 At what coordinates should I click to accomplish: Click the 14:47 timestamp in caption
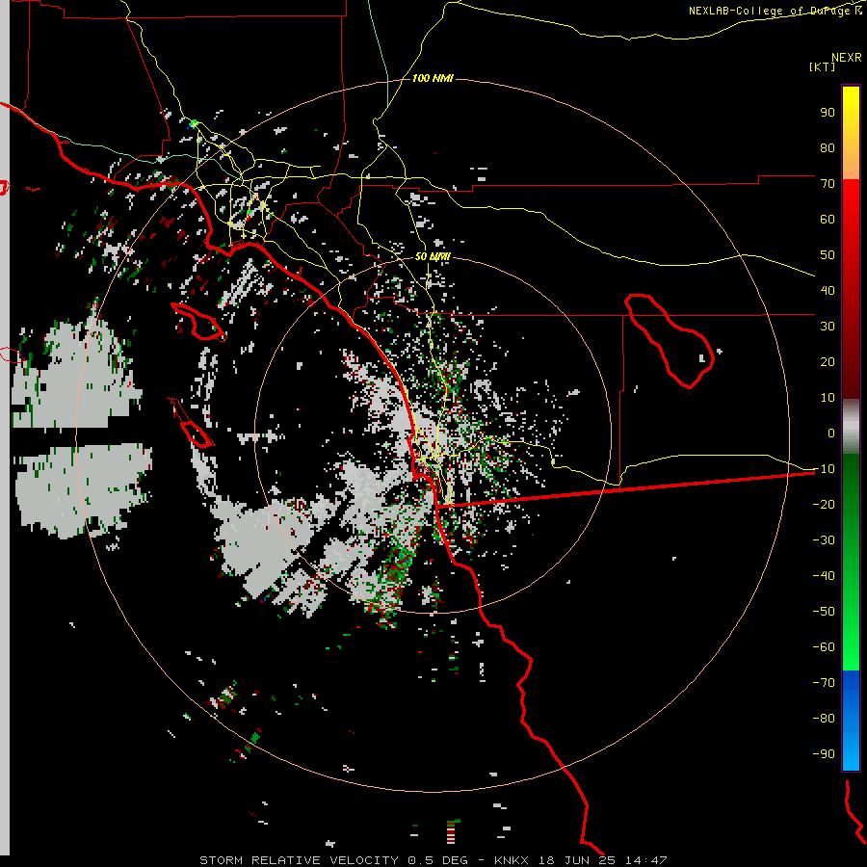pos(645,860)
